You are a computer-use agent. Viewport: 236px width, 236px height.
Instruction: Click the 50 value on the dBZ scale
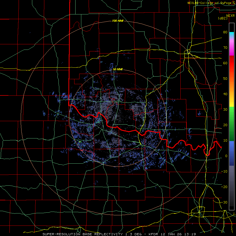click(225, 79)
